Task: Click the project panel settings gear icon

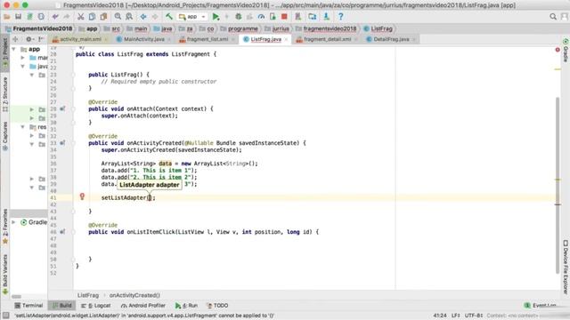Action: tap(29, 39)
